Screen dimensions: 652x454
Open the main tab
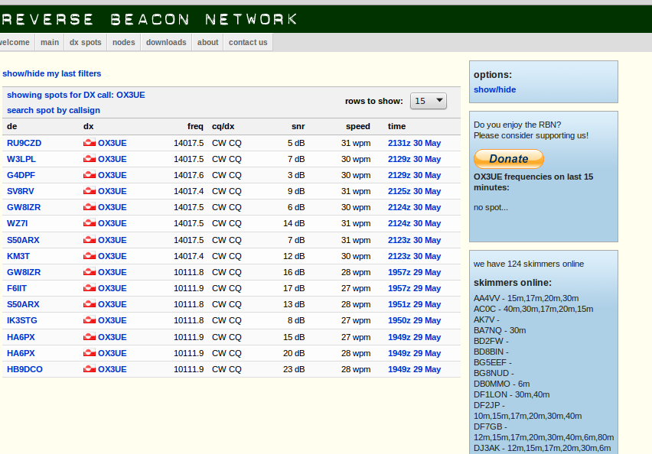pos(50,42)
